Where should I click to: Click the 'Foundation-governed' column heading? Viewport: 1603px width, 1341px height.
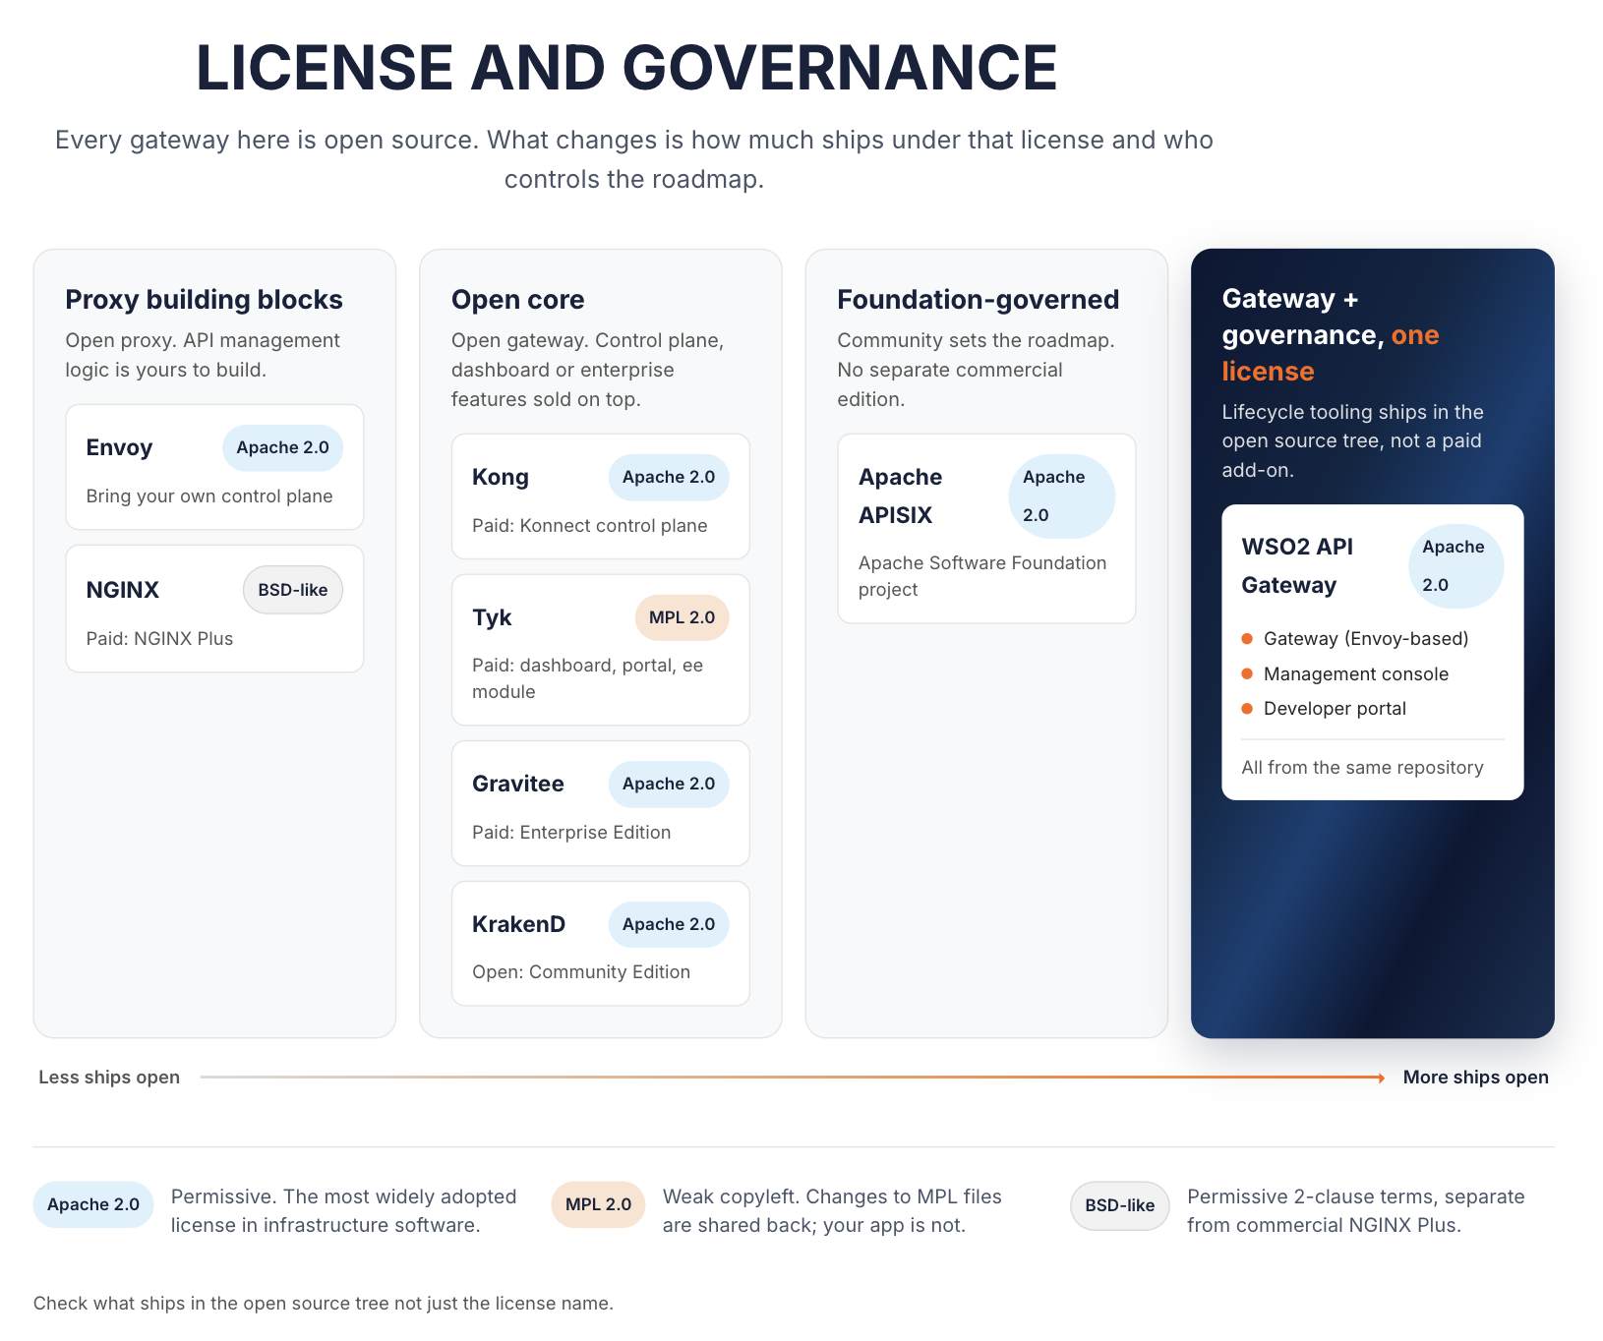(x=979, y=300)
